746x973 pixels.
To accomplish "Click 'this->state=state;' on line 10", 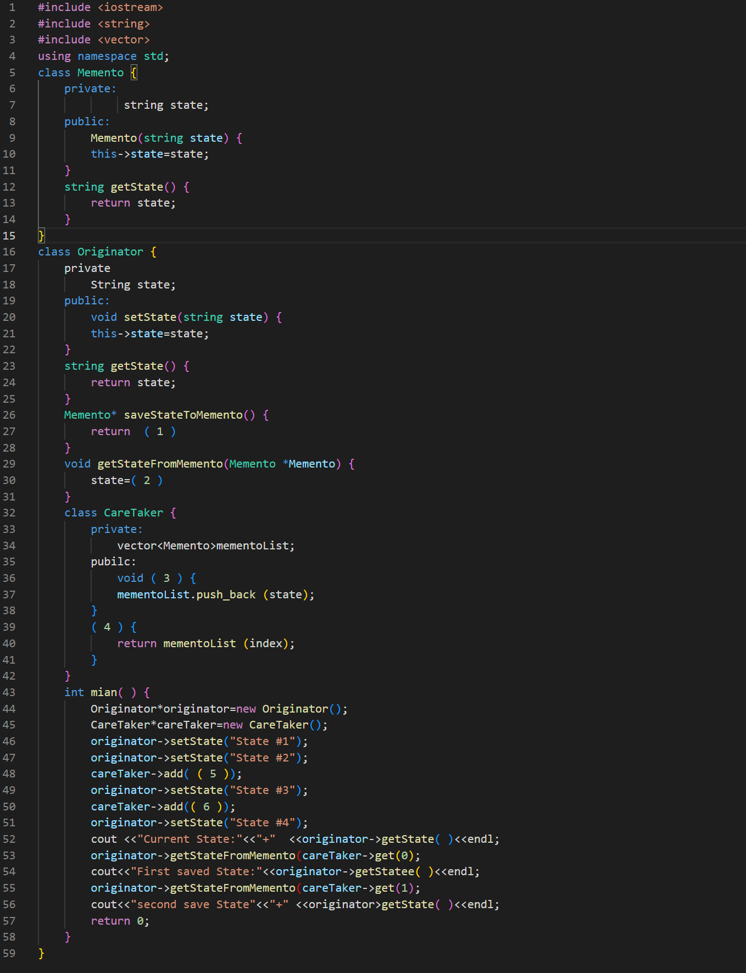I will 150,154.
